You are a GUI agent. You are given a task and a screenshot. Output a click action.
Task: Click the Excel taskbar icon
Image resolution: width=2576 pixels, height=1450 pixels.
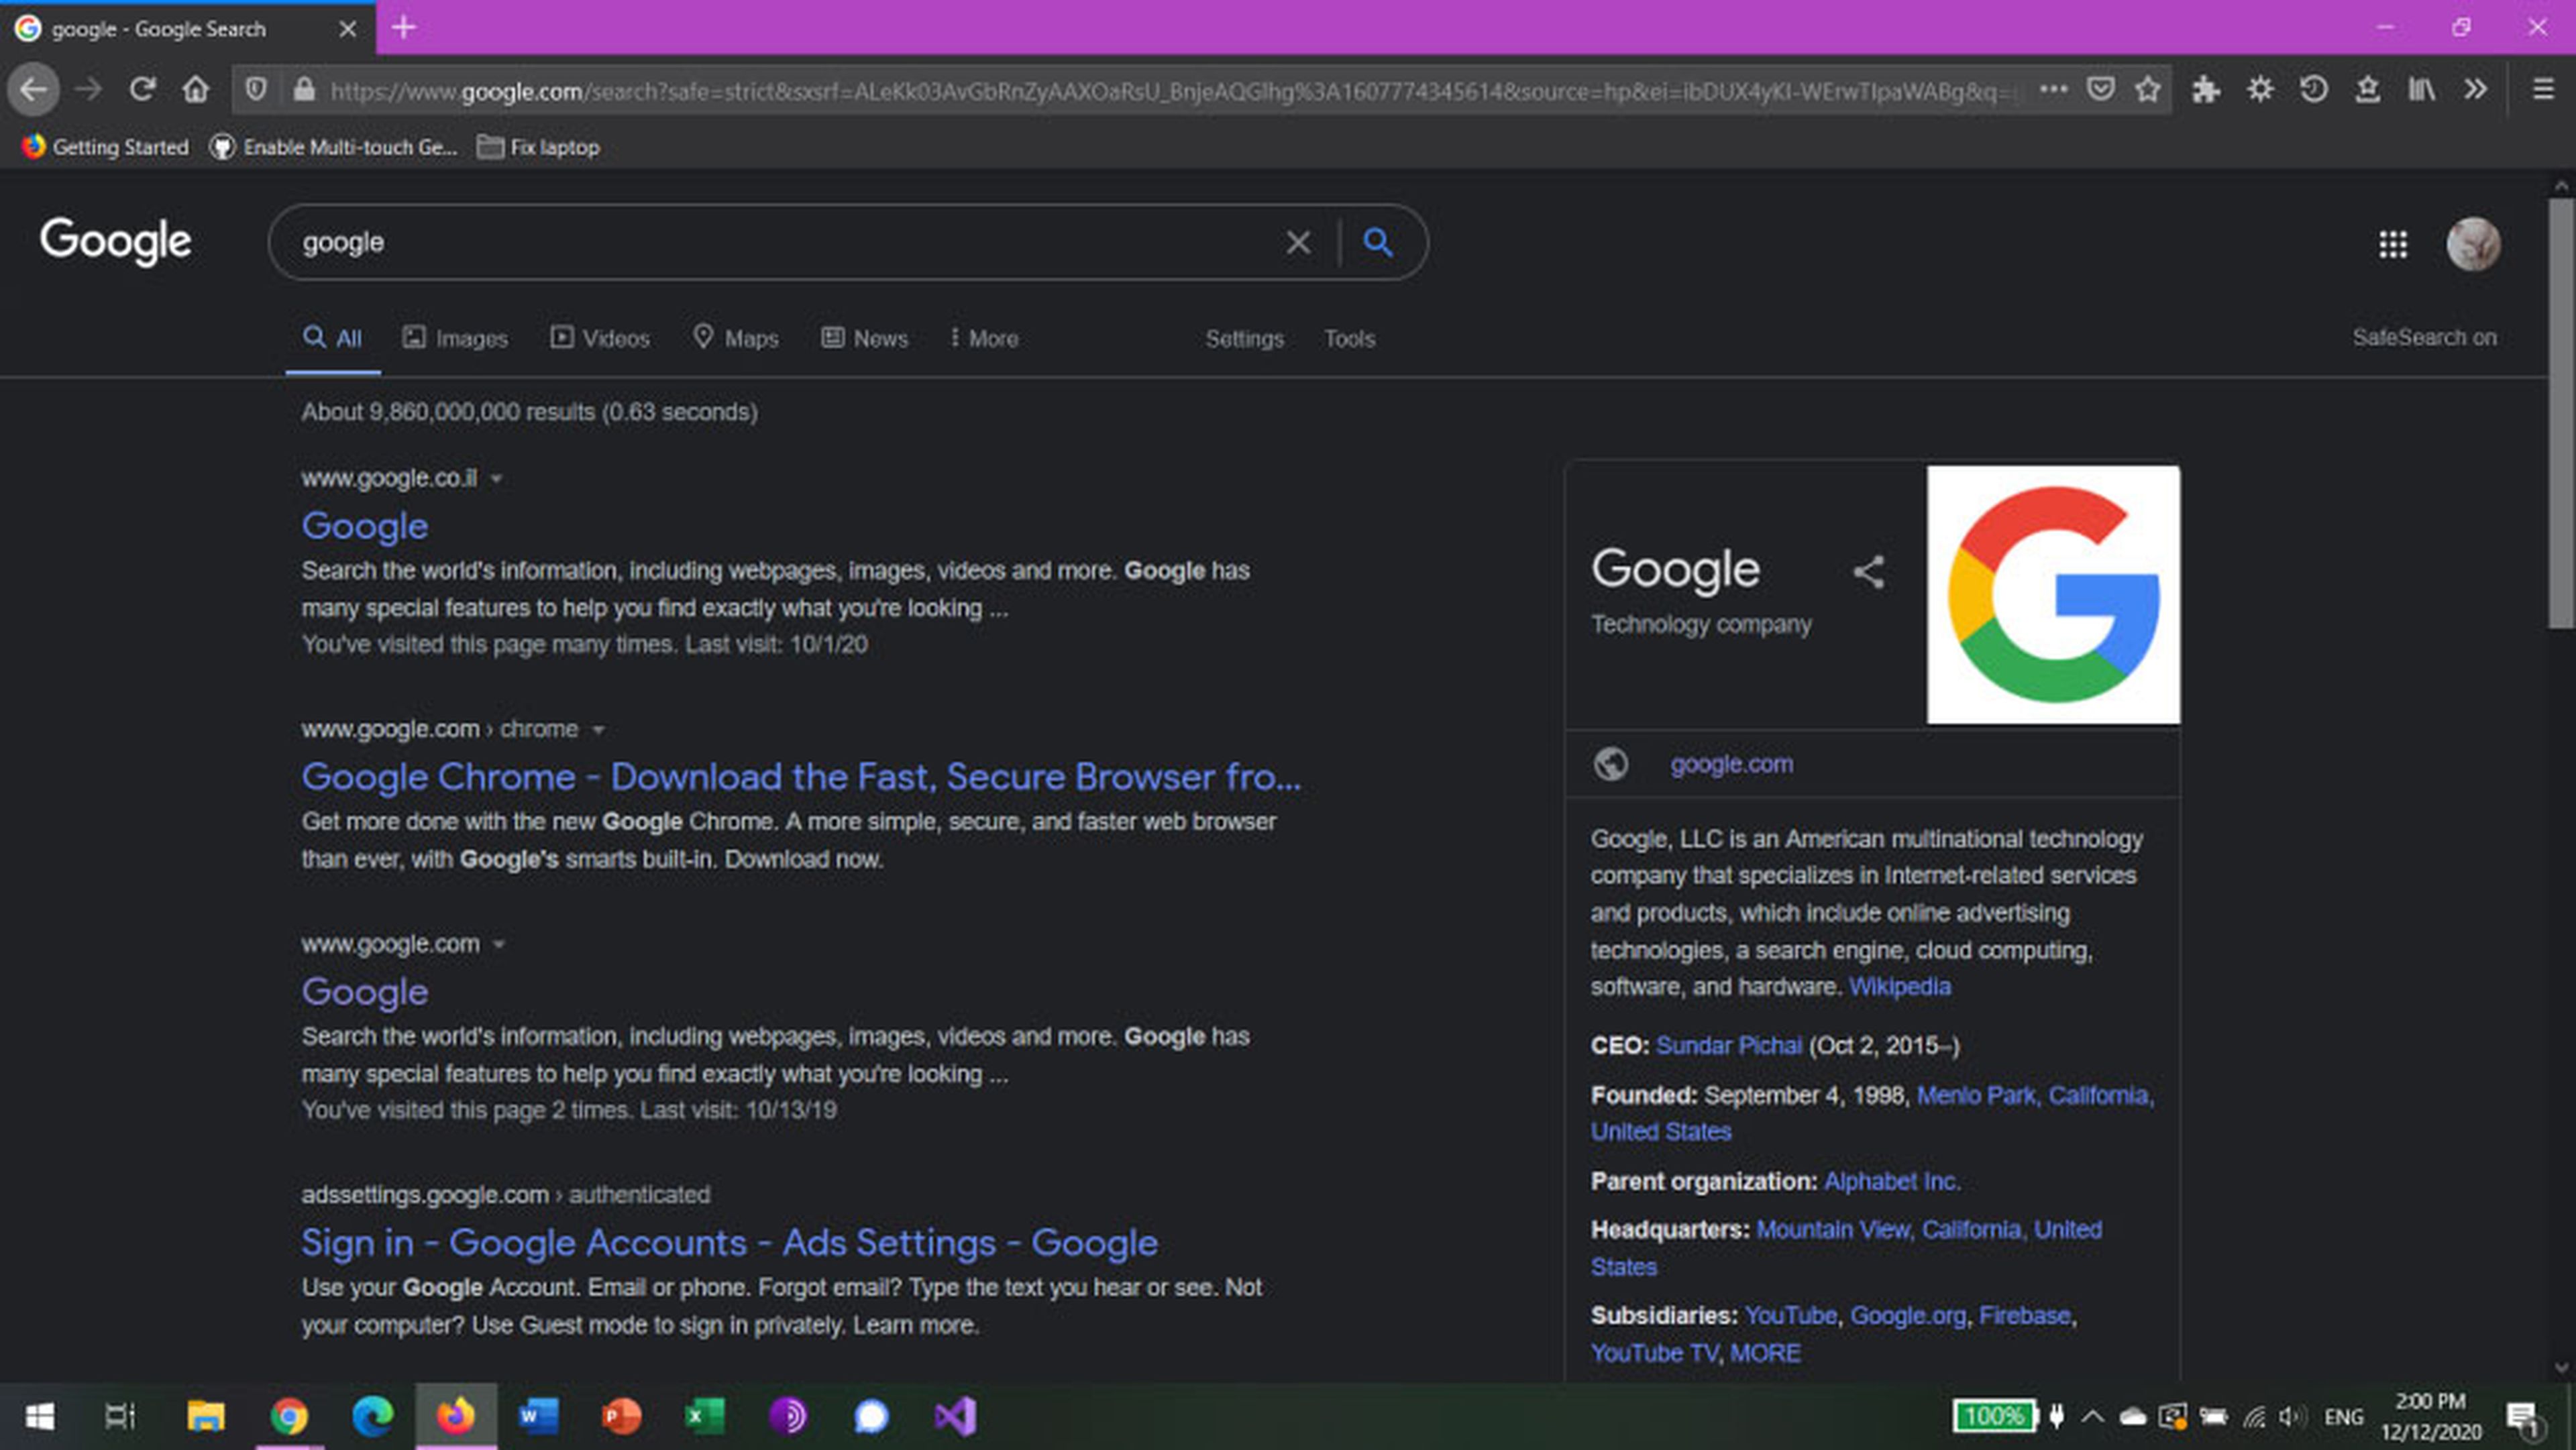(x=704, y=1414)
